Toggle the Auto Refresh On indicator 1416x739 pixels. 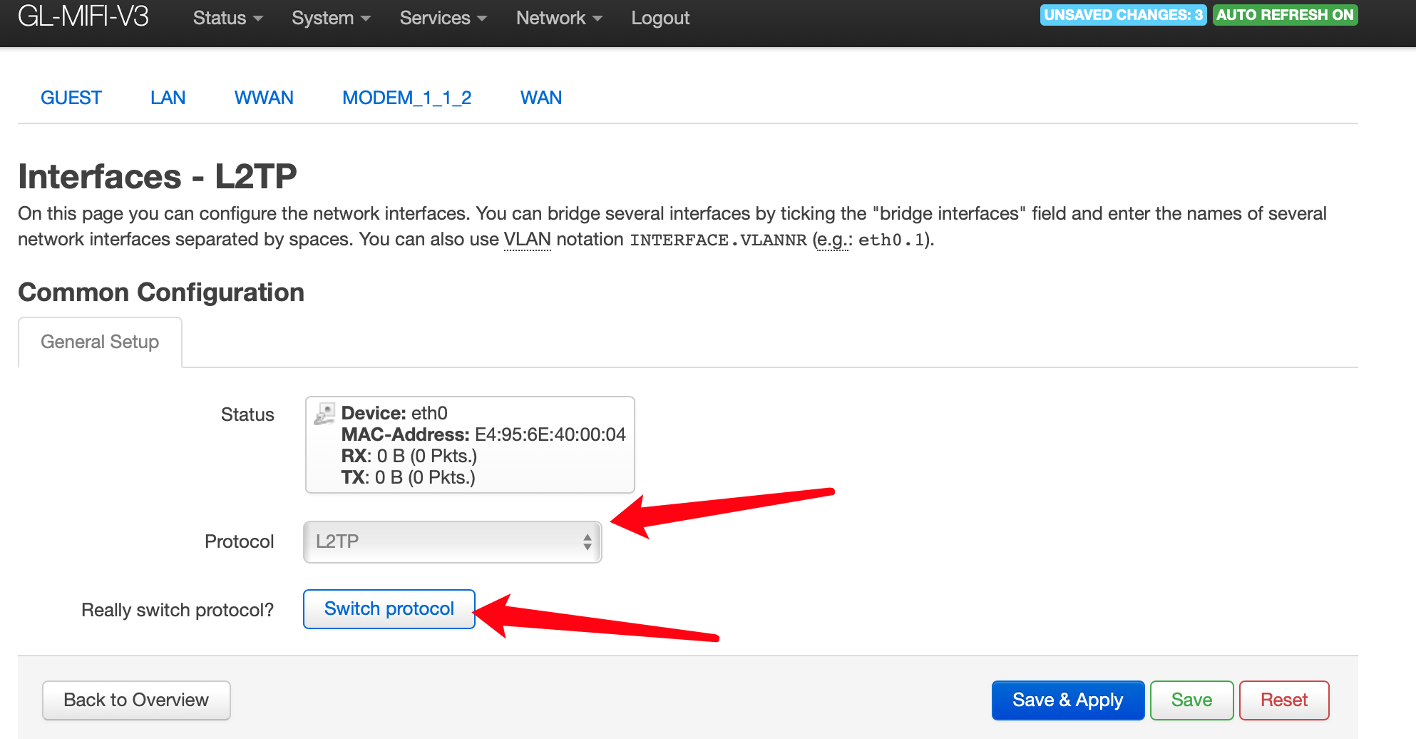pos(1285,15)
